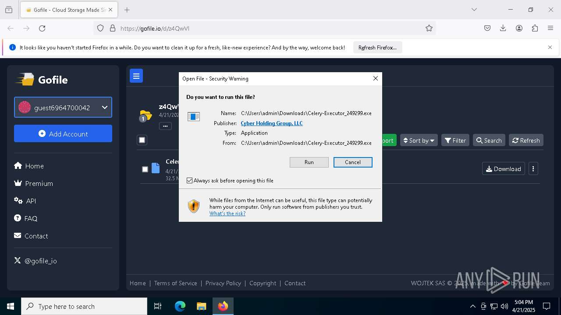Open the What's the risk? link
Image resolution: width=561 pixels, height=315 pixels.
tap(227, 213)
